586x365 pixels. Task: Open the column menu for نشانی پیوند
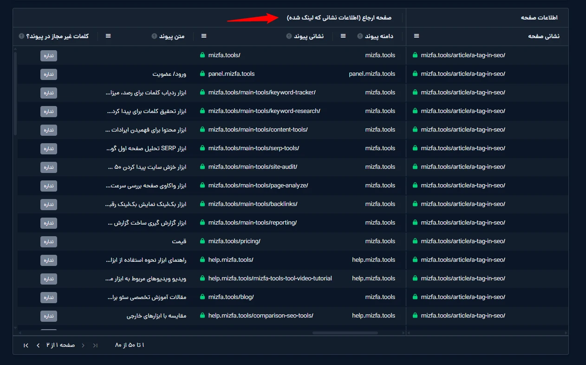[204, 36]
